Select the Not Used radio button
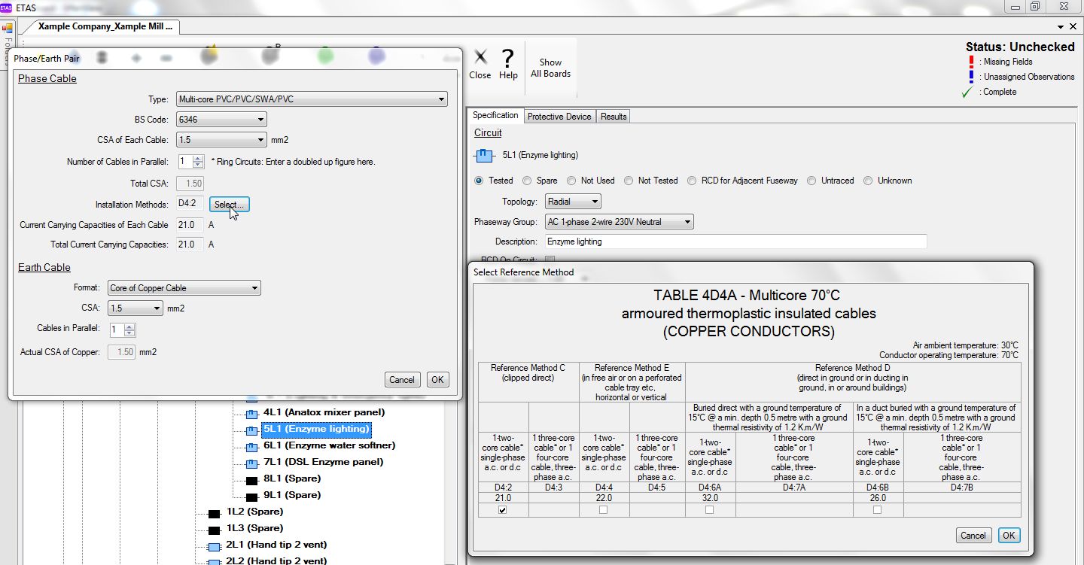This screenshot has width=1084, height=565. coord(571,181)
